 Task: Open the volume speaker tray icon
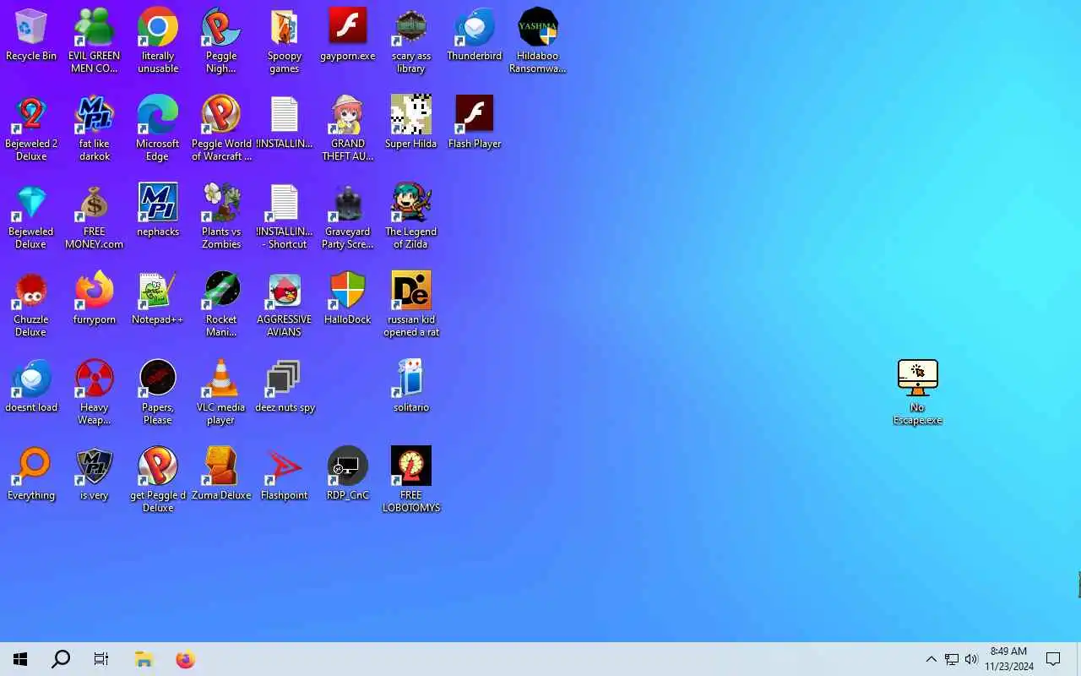(x=971, y=659)
